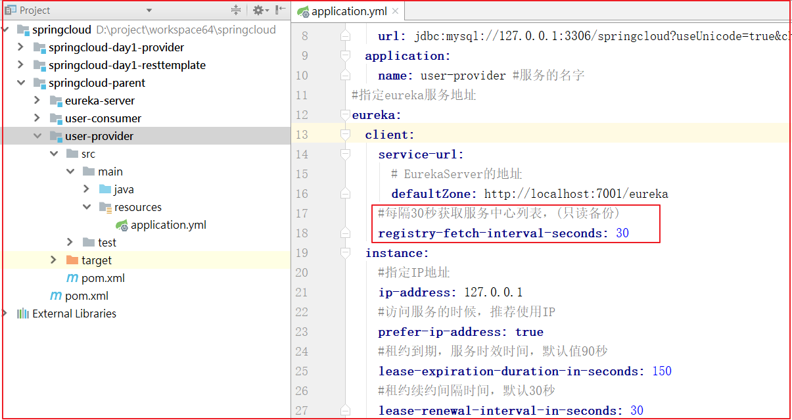Expand the springcloud-day1-provider module
Screen dimensions: 792x420
(x=21, y=47)
